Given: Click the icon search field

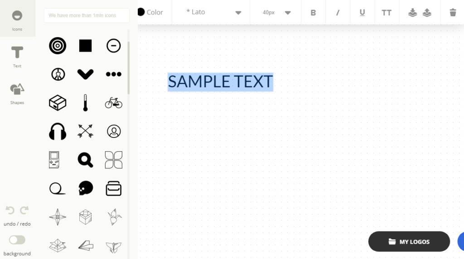Looking at the screenshot, I should pos(87,15).
